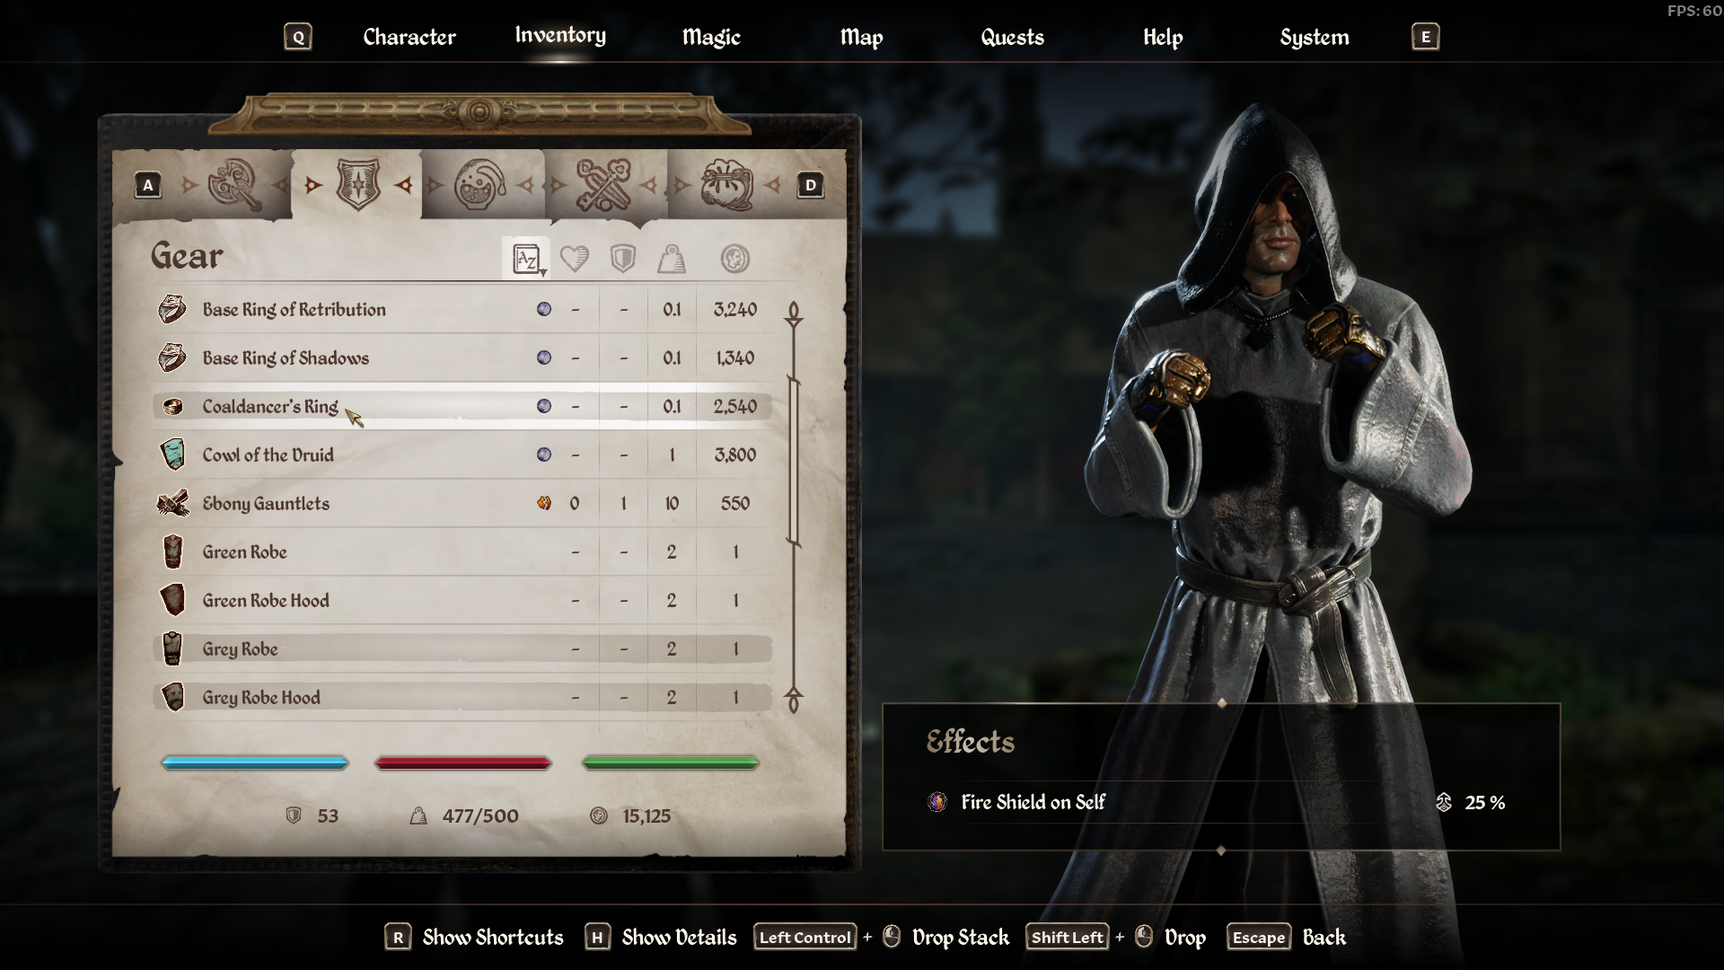1724x970 pixels.
Task: Select the Potions category tab icon
Action: coord(480,185)
